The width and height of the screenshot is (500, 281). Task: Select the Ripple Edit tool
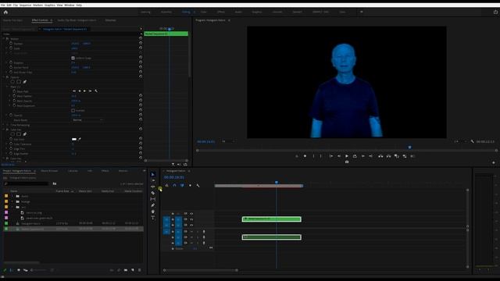pyautogui.click(x=153, y=187)
